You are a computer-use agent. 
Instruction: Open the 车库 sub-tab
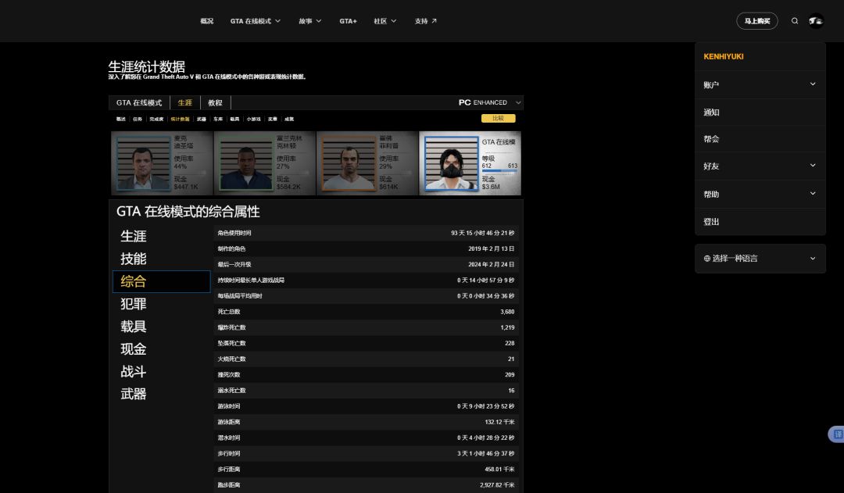pos(217,119)
